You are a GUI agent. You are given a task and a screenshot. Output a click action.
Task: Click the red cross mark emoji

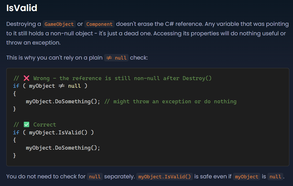[27, 78]
